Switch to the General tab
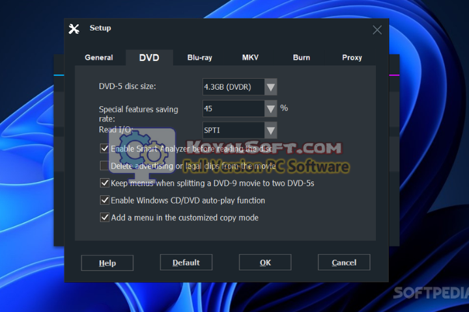 tap(99, 57)
